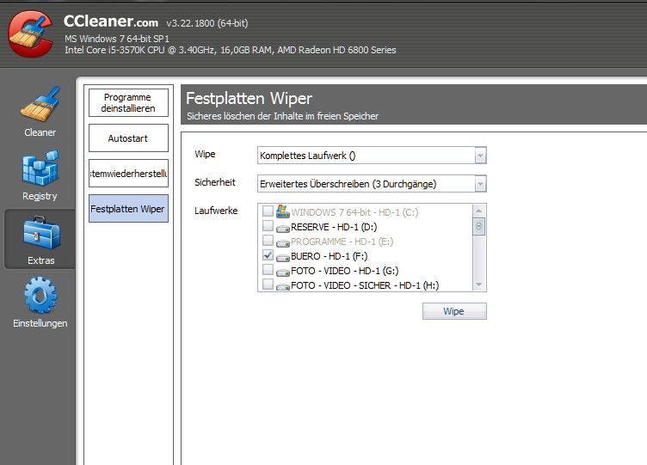
Task: Check FOTO - VIDEO - SICHER (H:) drive
Action: click(268, 284)
